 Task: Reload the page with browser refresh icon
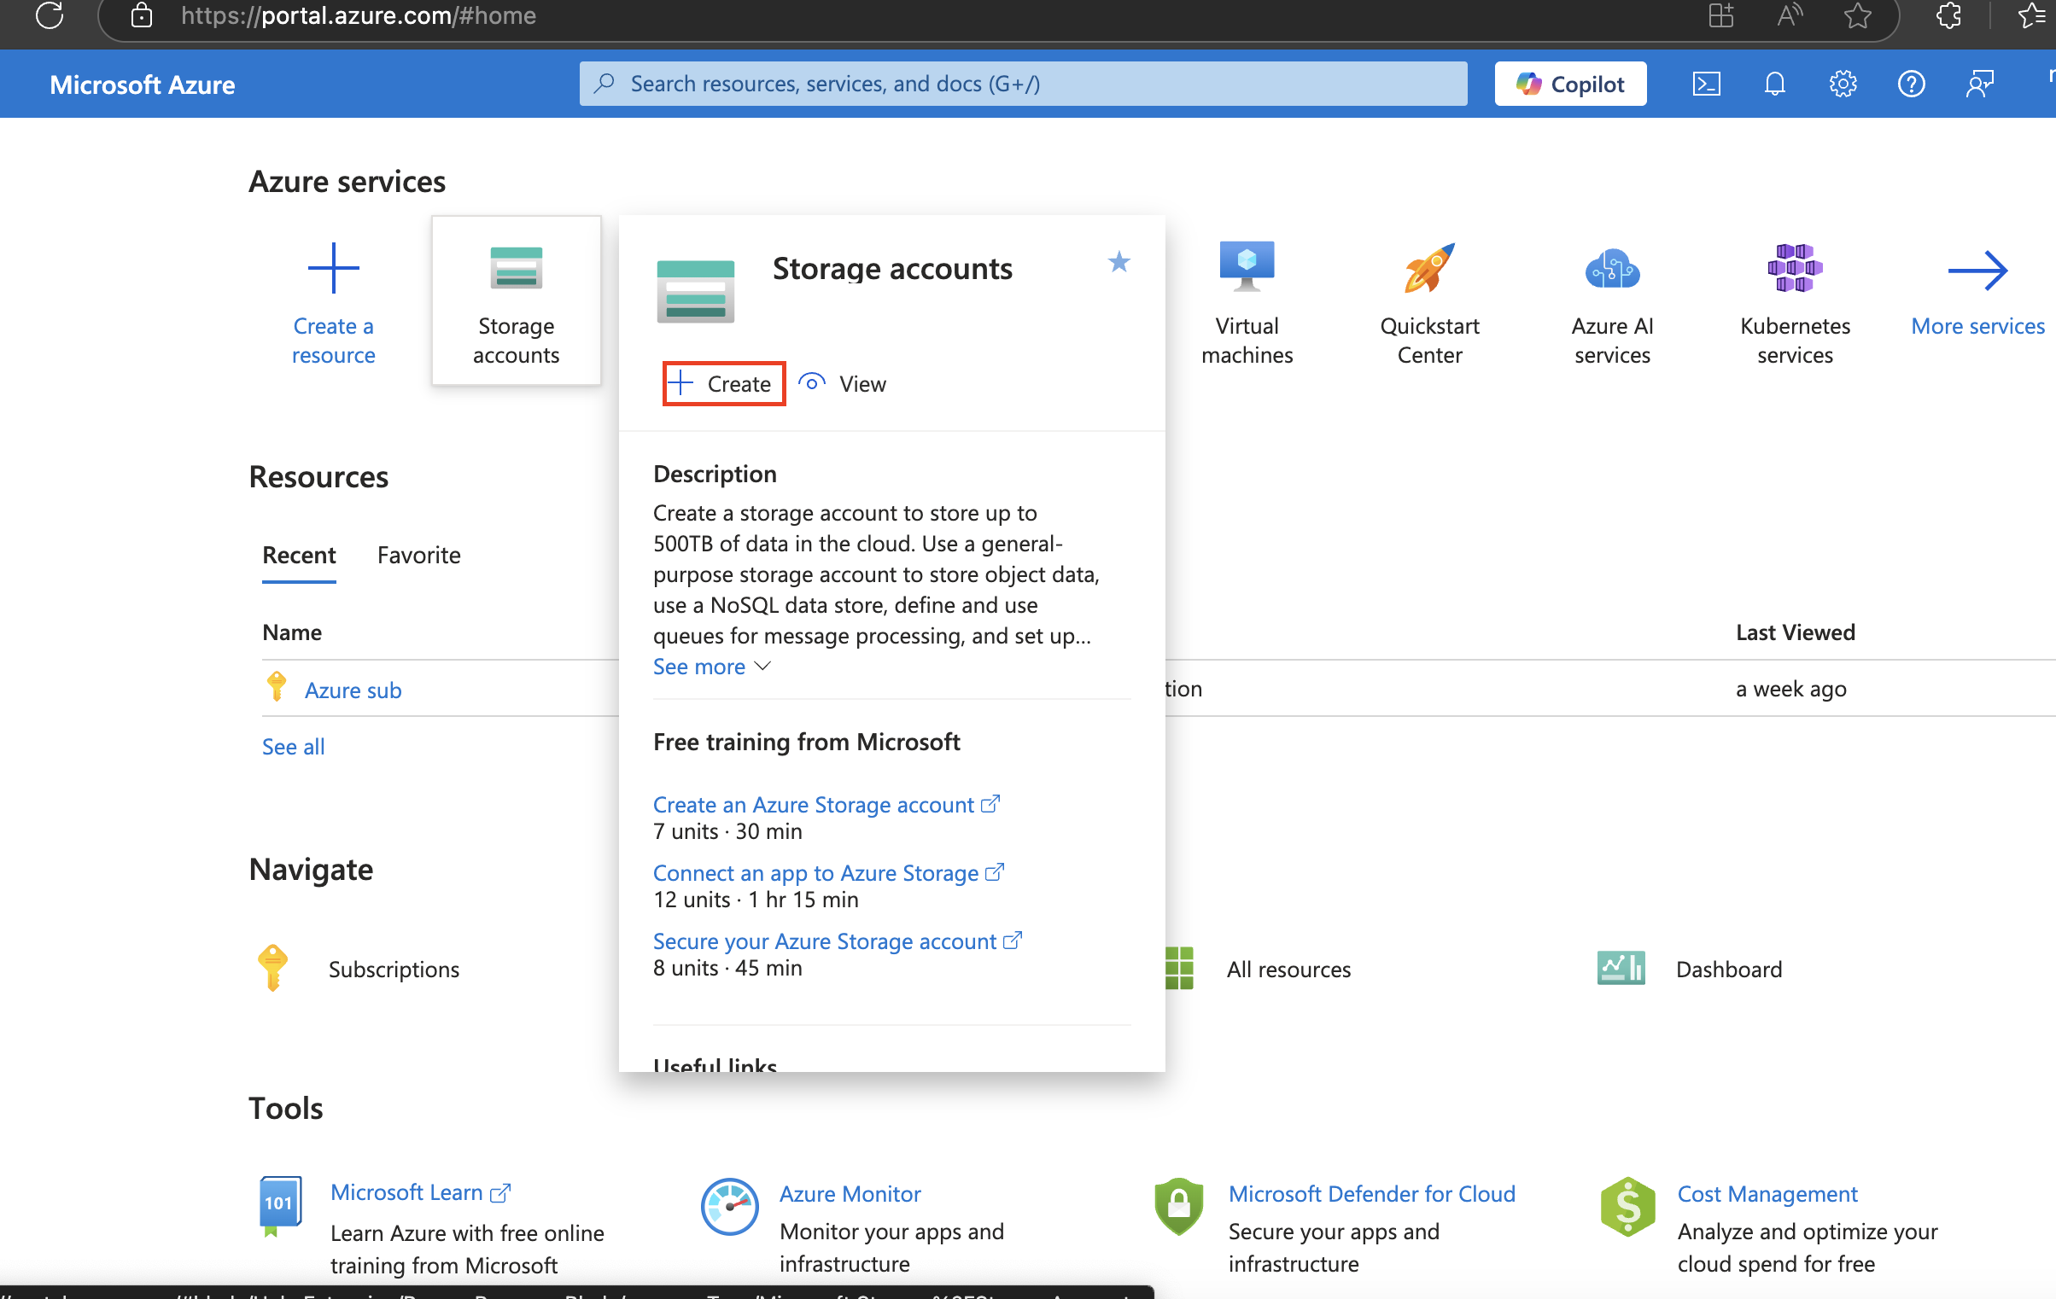(50, 15)
